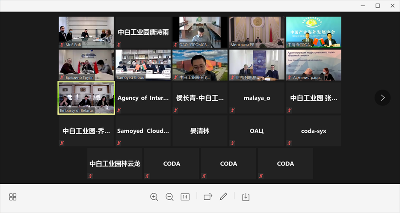Open the thumbnail grid view
This screenshot has width=400, height=213.
[13, 197]
